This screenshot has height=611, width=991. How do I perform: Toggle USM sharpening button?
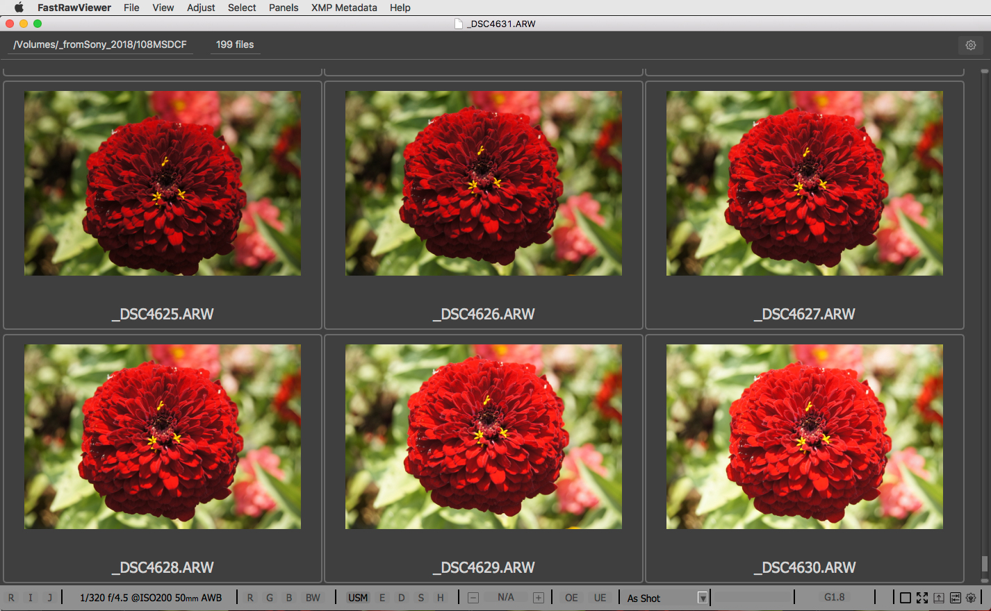coord(357,598)
